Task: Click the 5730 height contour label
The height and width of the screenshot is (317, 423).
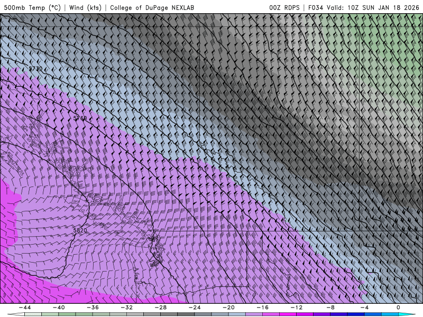Action: click(x=35, y=69)
